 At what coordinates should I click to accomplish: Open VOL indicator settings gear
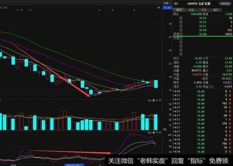click(154, 100)
